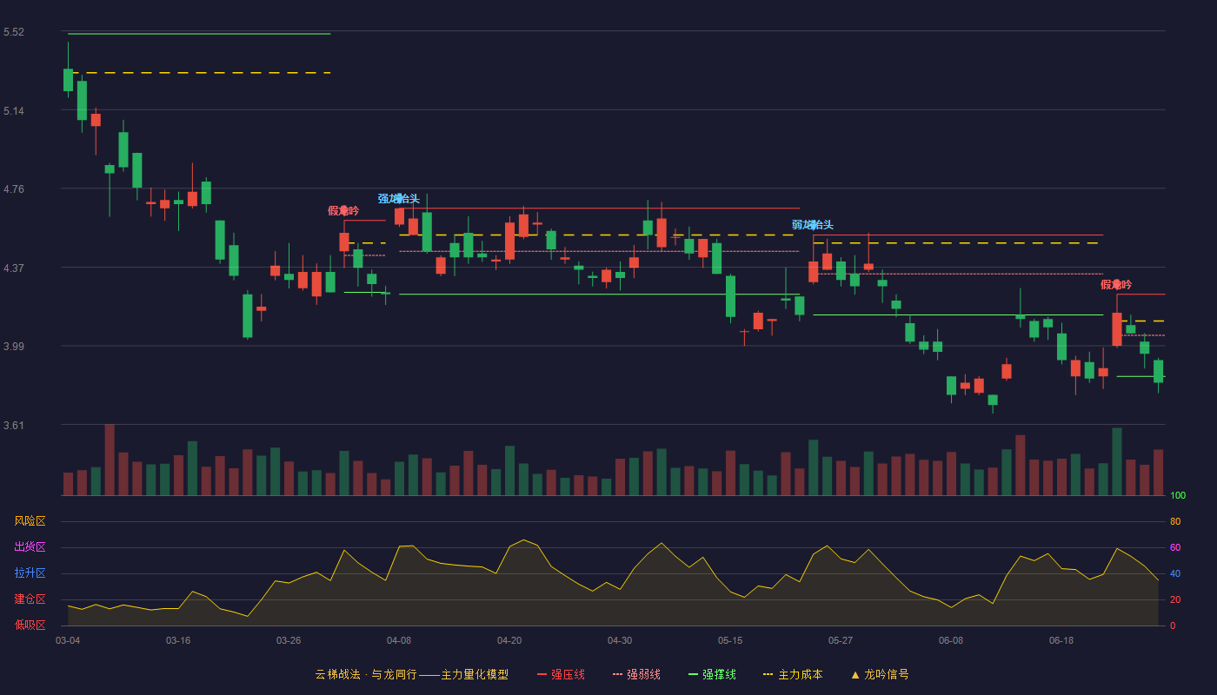Click the orange 80 indicator scale value
This screenshot has width=1217, height=695.
coord(1175,521)
